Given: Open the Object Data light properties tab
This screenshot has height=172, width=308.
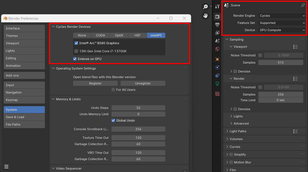Looking at the screenshot, I should coord(217,84).
